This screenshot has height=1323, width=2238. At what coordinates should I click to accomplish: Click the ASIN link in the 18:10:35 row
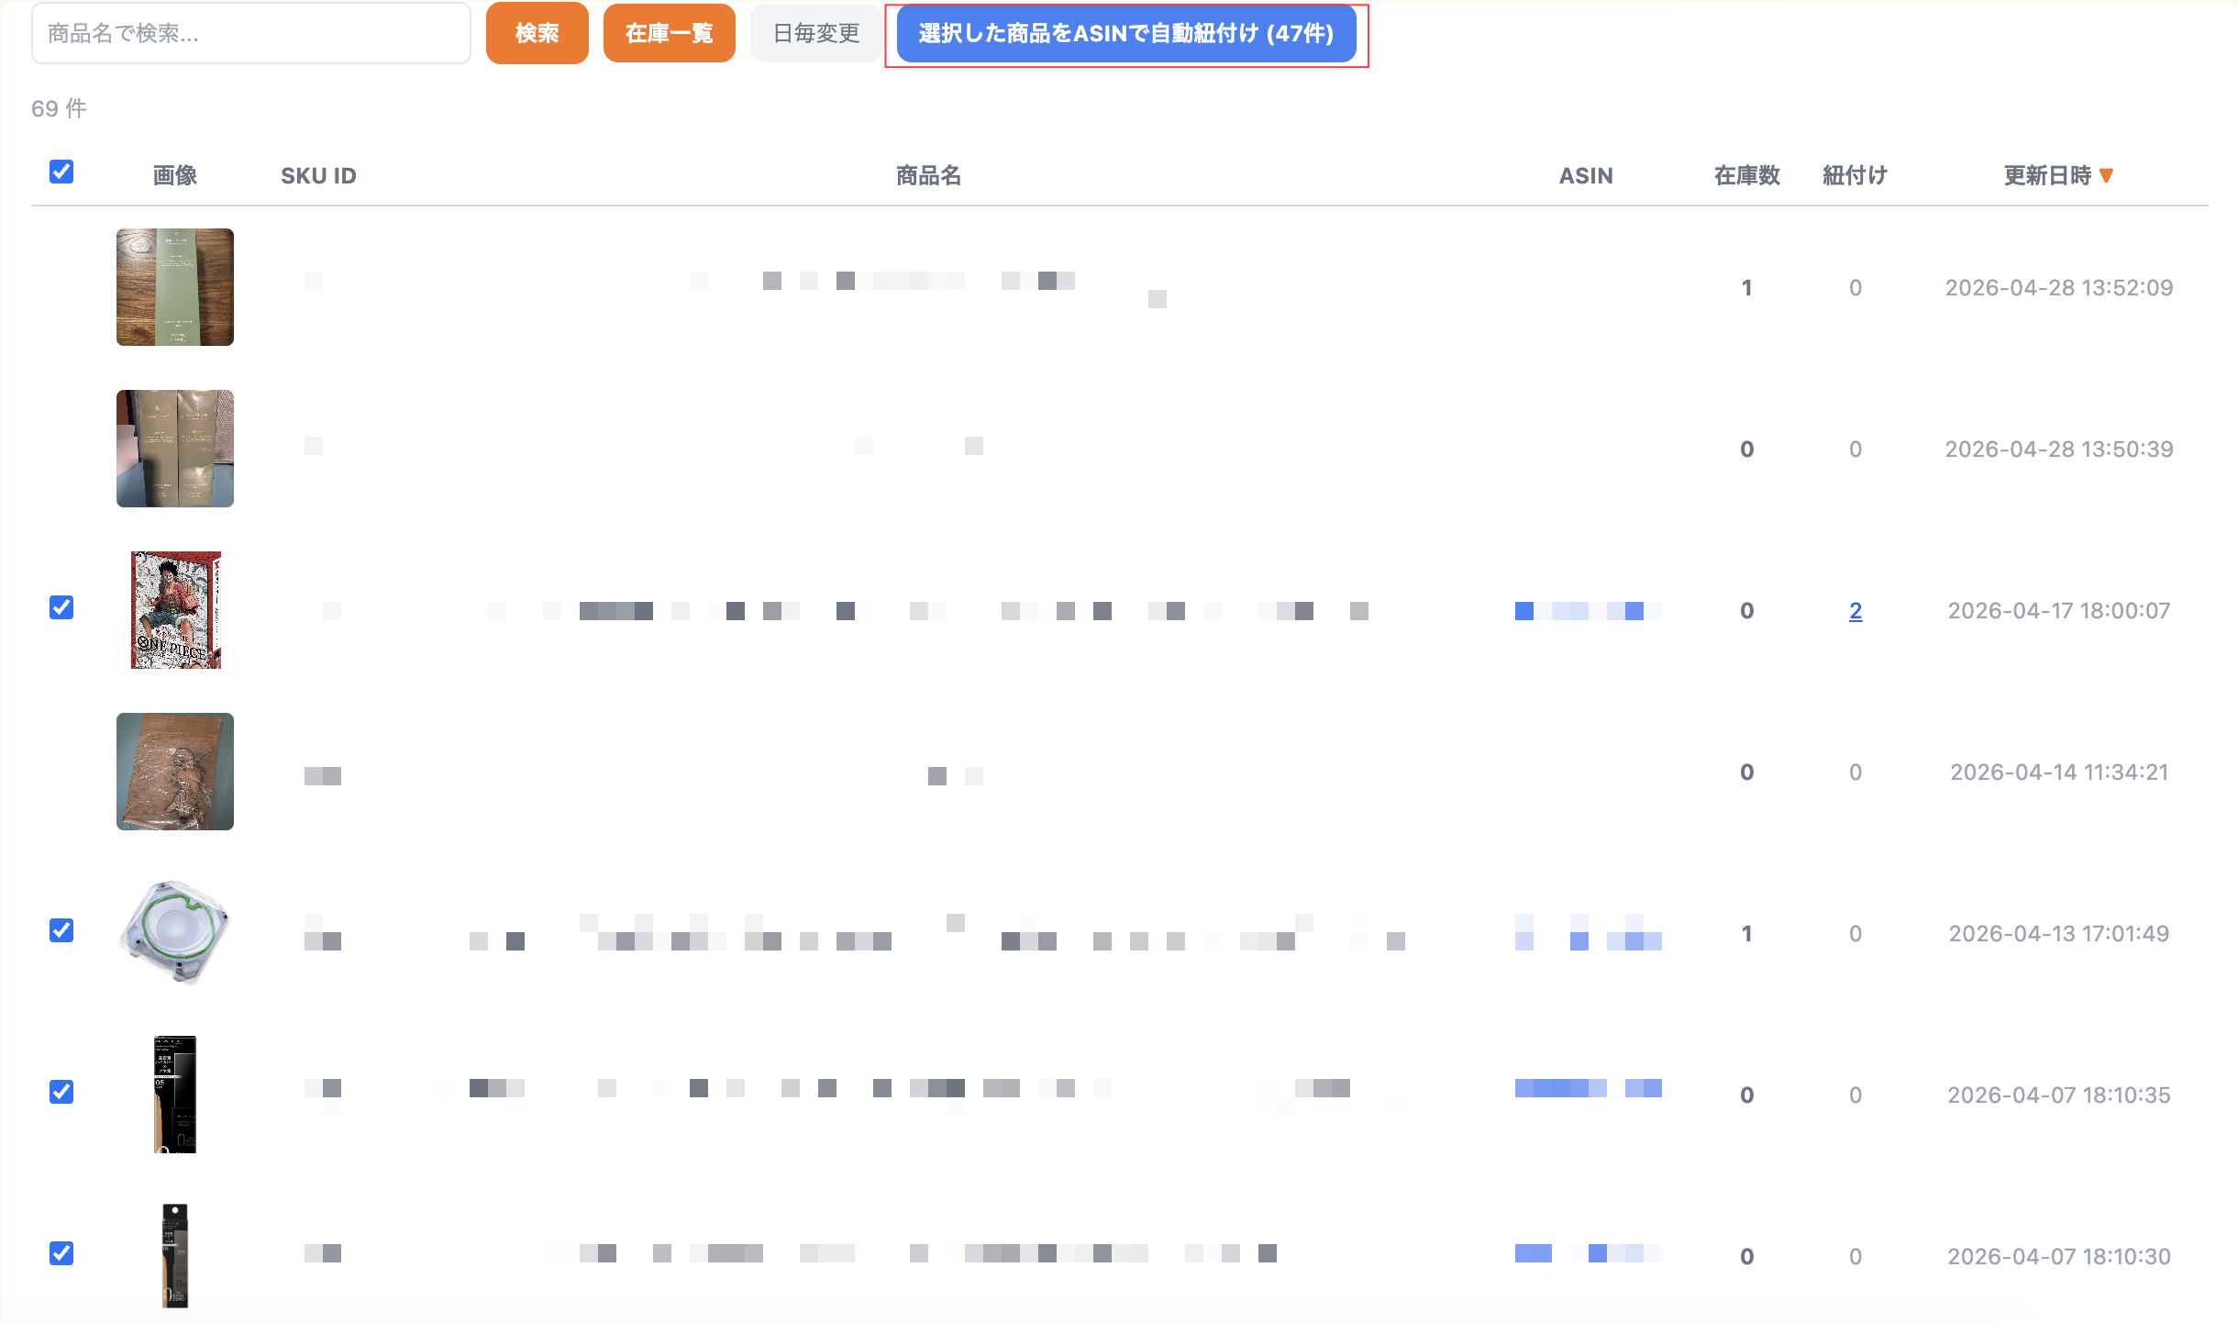(1588, 1088)
